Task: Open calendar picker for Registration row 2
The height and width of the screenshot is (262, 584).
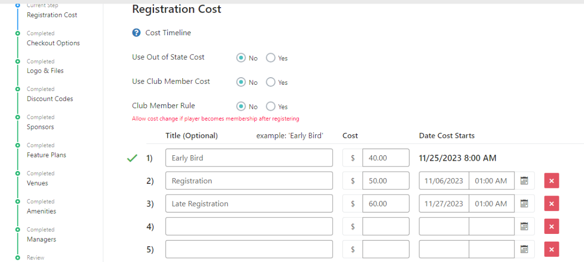Action: click(524, 181)
